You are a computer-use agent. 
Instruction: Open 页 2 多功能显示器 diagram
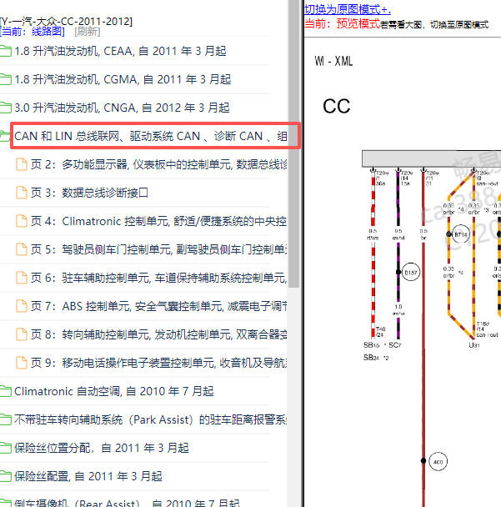coord(158,164)
